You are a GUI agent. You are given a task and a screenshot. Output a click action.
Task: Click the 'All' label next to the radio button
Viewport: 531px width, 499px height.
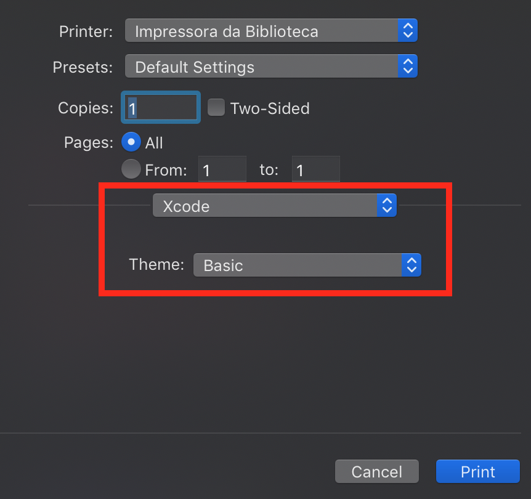click(x=154, y=143)
